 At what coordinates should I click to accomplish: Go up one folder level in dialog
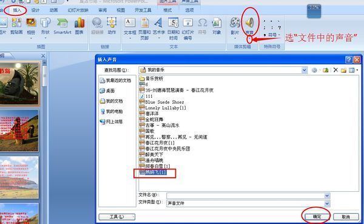point(325,70)
